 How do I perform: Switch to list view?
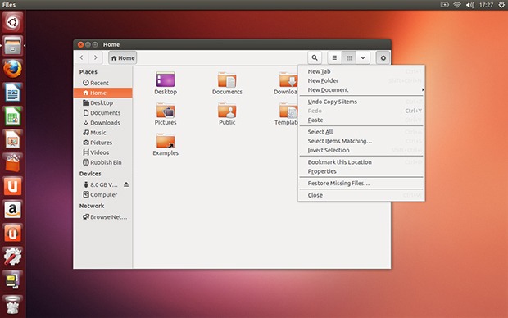click(x=334, y=57)
